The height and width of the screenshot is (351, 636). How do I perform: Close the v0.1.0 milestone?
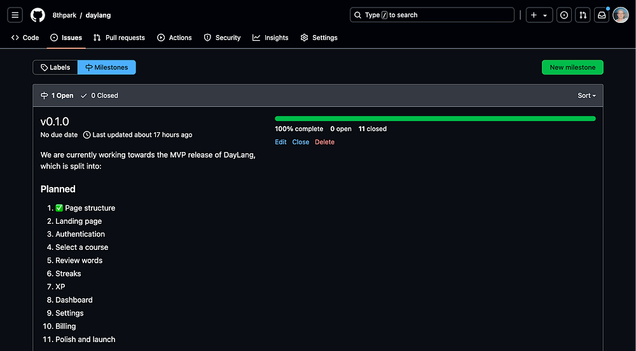click(301, 142)
